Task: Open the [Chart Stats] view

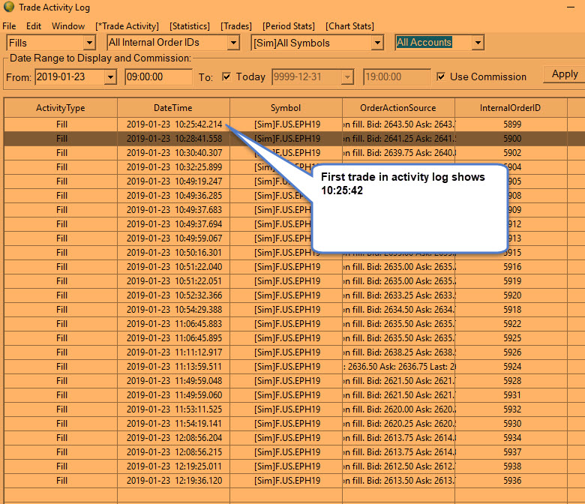Action: pos(349,26)
